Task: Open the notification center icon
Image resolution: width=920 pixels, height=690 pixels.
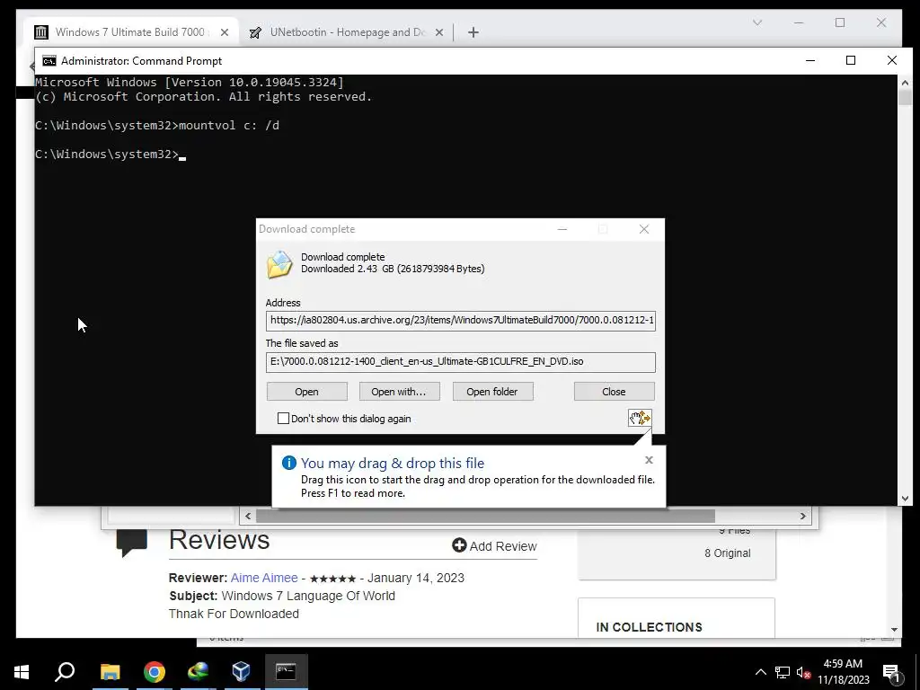Action: pyautogui.click(x=890, y=672)
